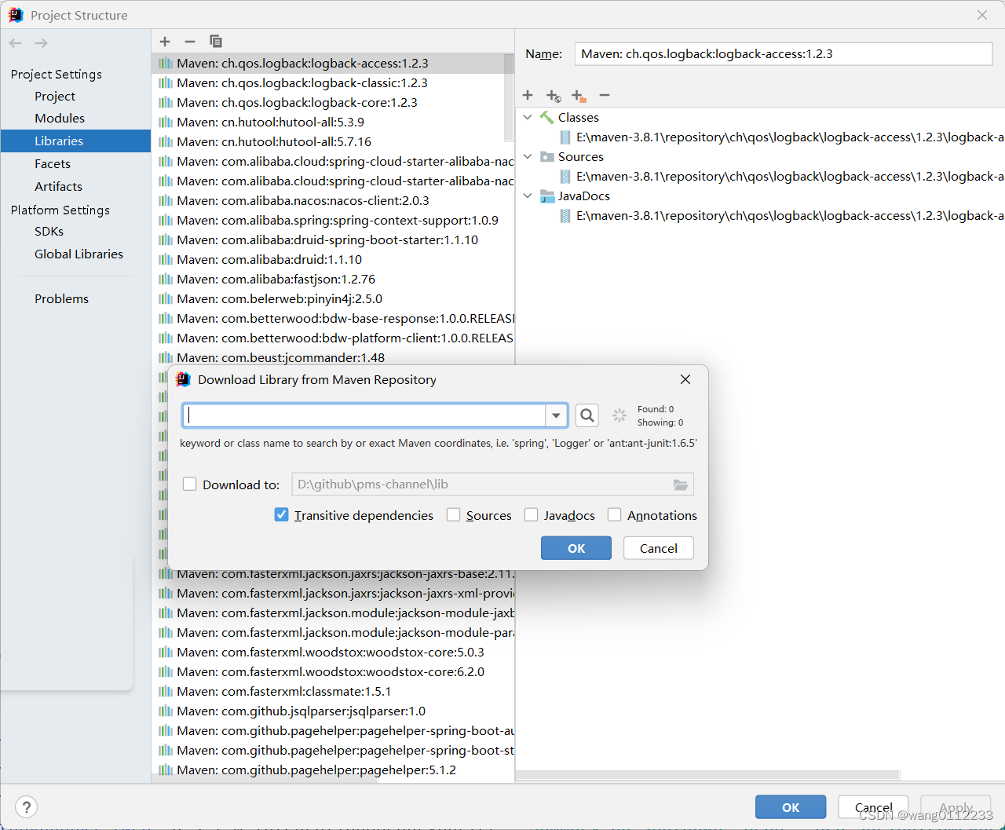Disable the Transitive dependencies checkbox

[281, 514]
